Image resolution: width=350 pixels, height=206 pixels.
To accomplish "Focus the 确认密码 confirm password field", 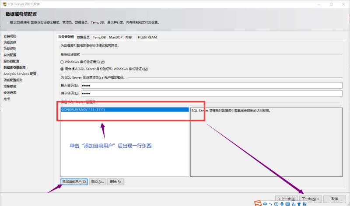I will 212,93.
